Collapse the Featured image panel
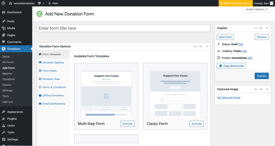 point(267,89)
